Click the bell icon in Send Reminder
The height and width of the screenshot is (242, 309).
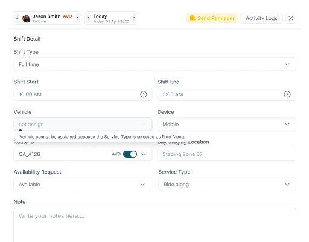[193, 18]
